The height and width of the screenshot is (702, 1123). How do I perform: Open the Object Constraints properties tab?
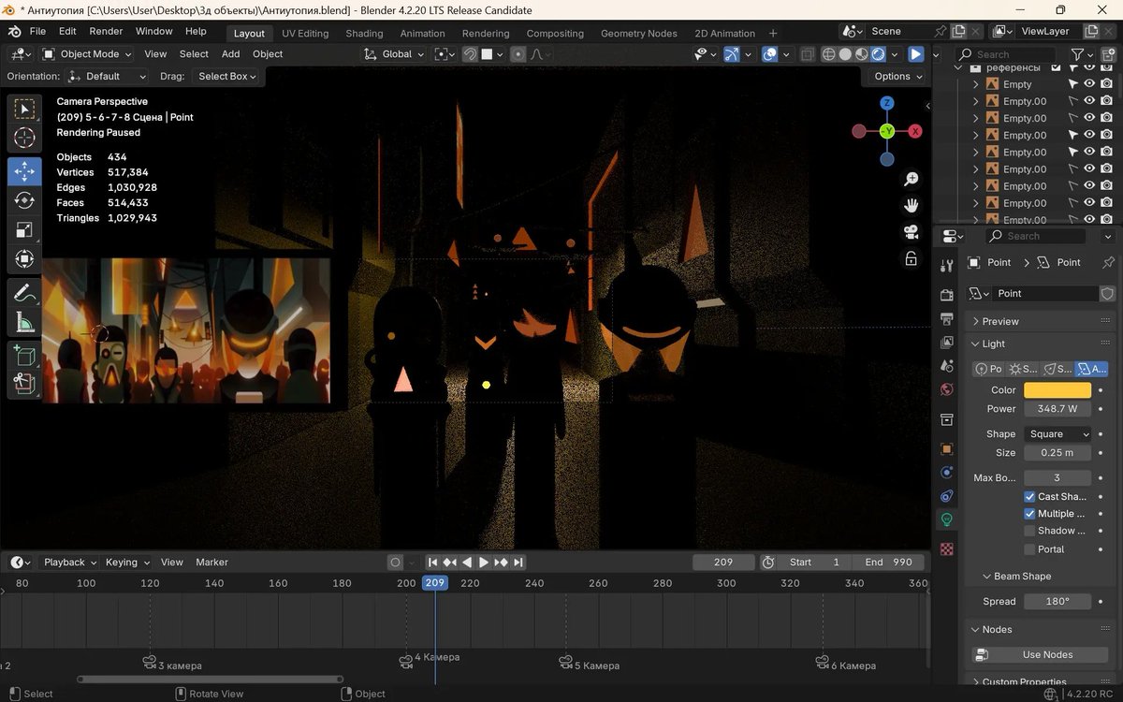[x=947, y=496]
